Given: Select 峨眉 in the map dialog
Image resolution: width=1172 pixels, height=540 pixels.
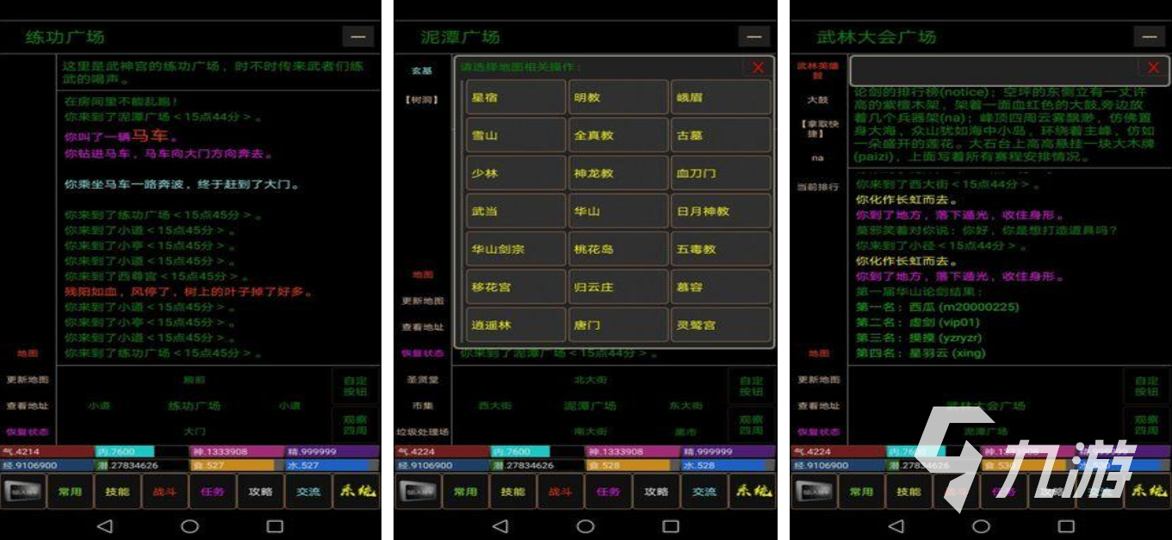Looking at the screenshot, I should click(x=721, y=97).
